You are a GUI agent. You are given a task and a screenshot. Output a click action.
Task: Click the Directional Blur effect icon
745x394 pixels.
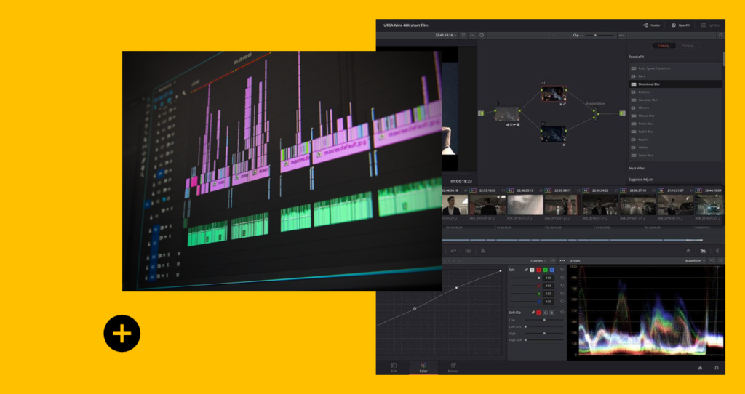(x=634, y=84)
